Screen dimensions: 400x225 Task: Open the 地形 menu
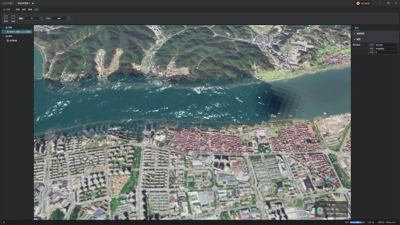(24, 9)
